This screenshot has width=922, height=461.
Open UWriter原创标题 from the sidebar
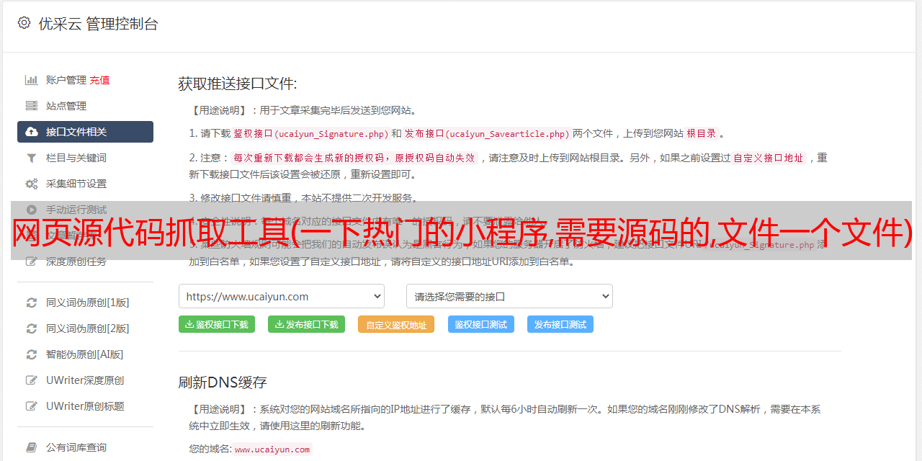85,406
